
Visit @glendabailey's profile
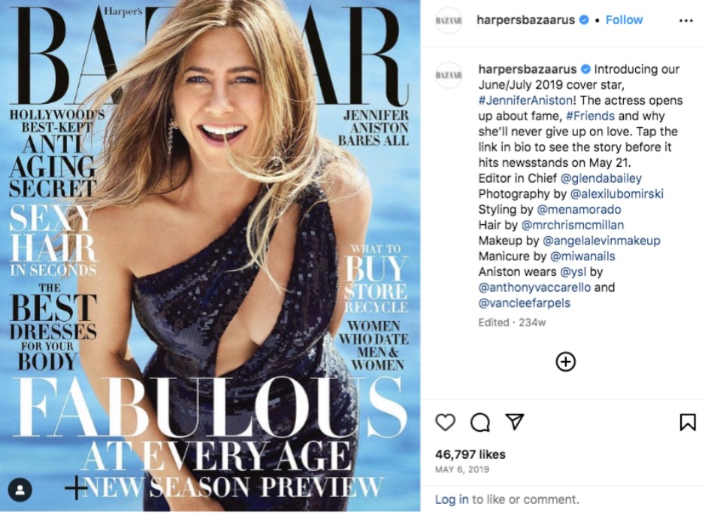[601, 178]
